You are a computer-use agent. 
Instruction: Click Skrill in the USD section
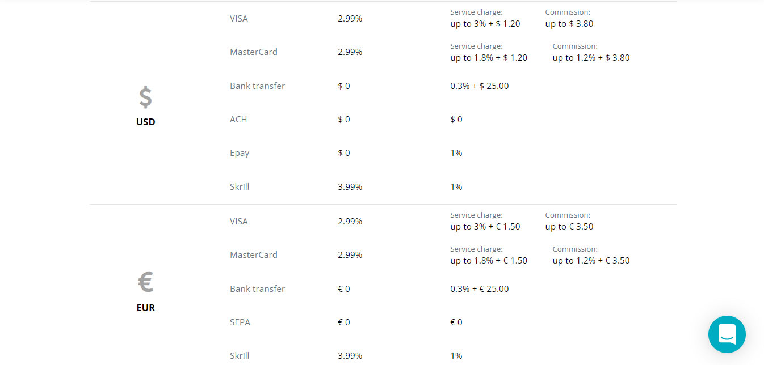coord(240,186)
